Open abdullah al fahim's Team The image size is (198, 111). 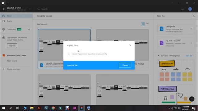tap(16, 55)
